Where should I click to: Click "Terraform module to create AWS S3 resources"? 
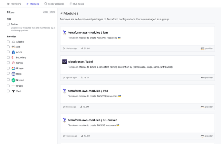(x=92, y=125)
